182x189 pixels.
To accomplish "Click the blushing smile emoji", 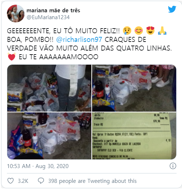I will click(139, 31).
